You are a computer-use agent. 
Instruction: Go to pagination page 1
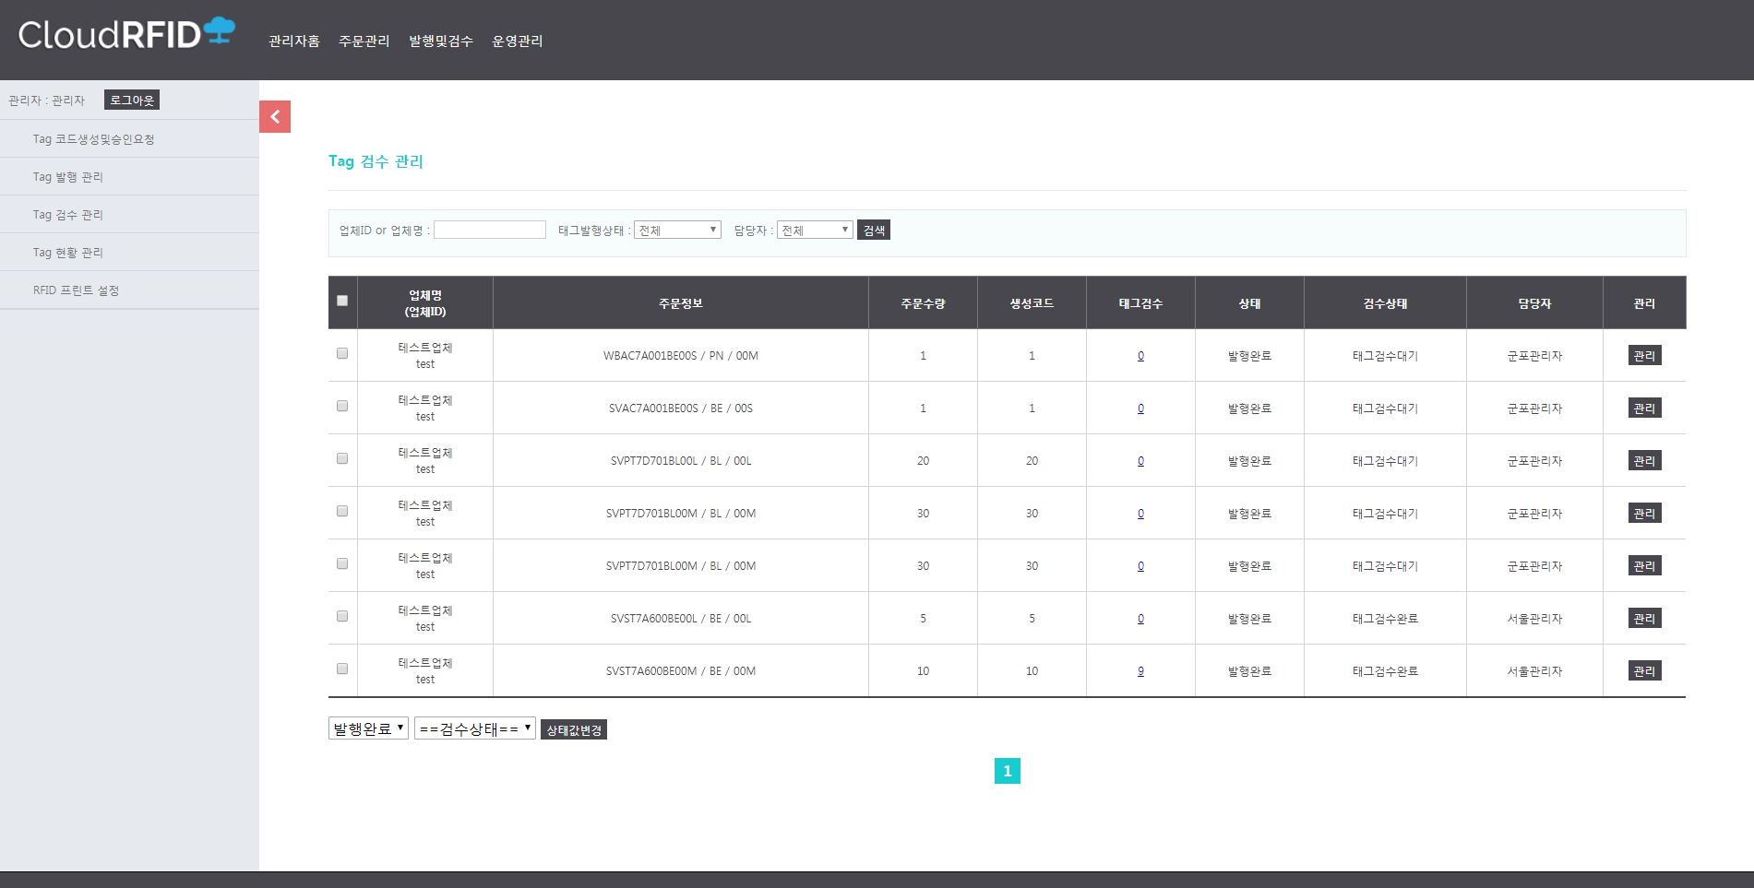tap(1008, 771)
